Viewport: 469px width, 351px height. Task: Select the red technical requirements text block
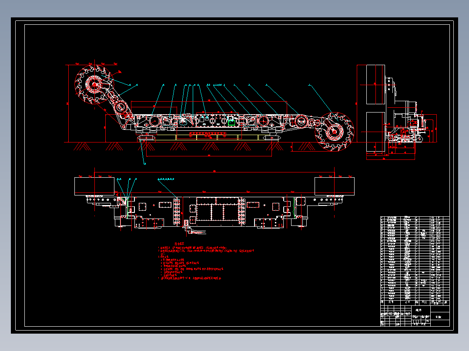pyautogui.click(x=206, y=261)
